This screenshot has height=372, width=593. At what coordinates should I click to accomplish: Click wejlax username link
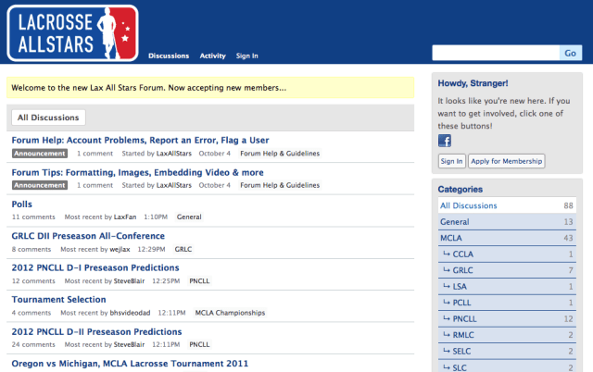click(x=120, y=249)
